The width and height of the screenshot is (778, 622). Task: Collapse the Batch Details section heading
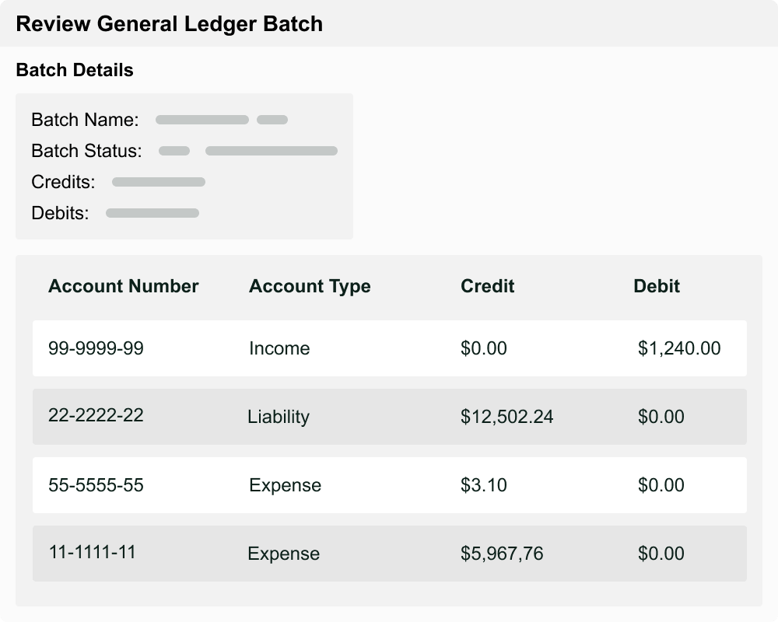coord(75,70)
